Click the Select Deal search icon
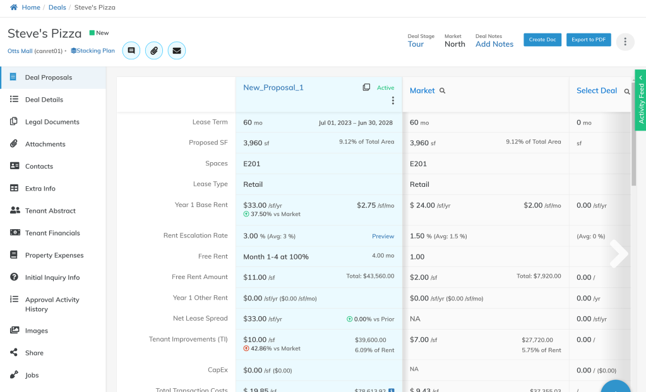The height and width of the screenshot is (392, 646). [x=626, y=92]
